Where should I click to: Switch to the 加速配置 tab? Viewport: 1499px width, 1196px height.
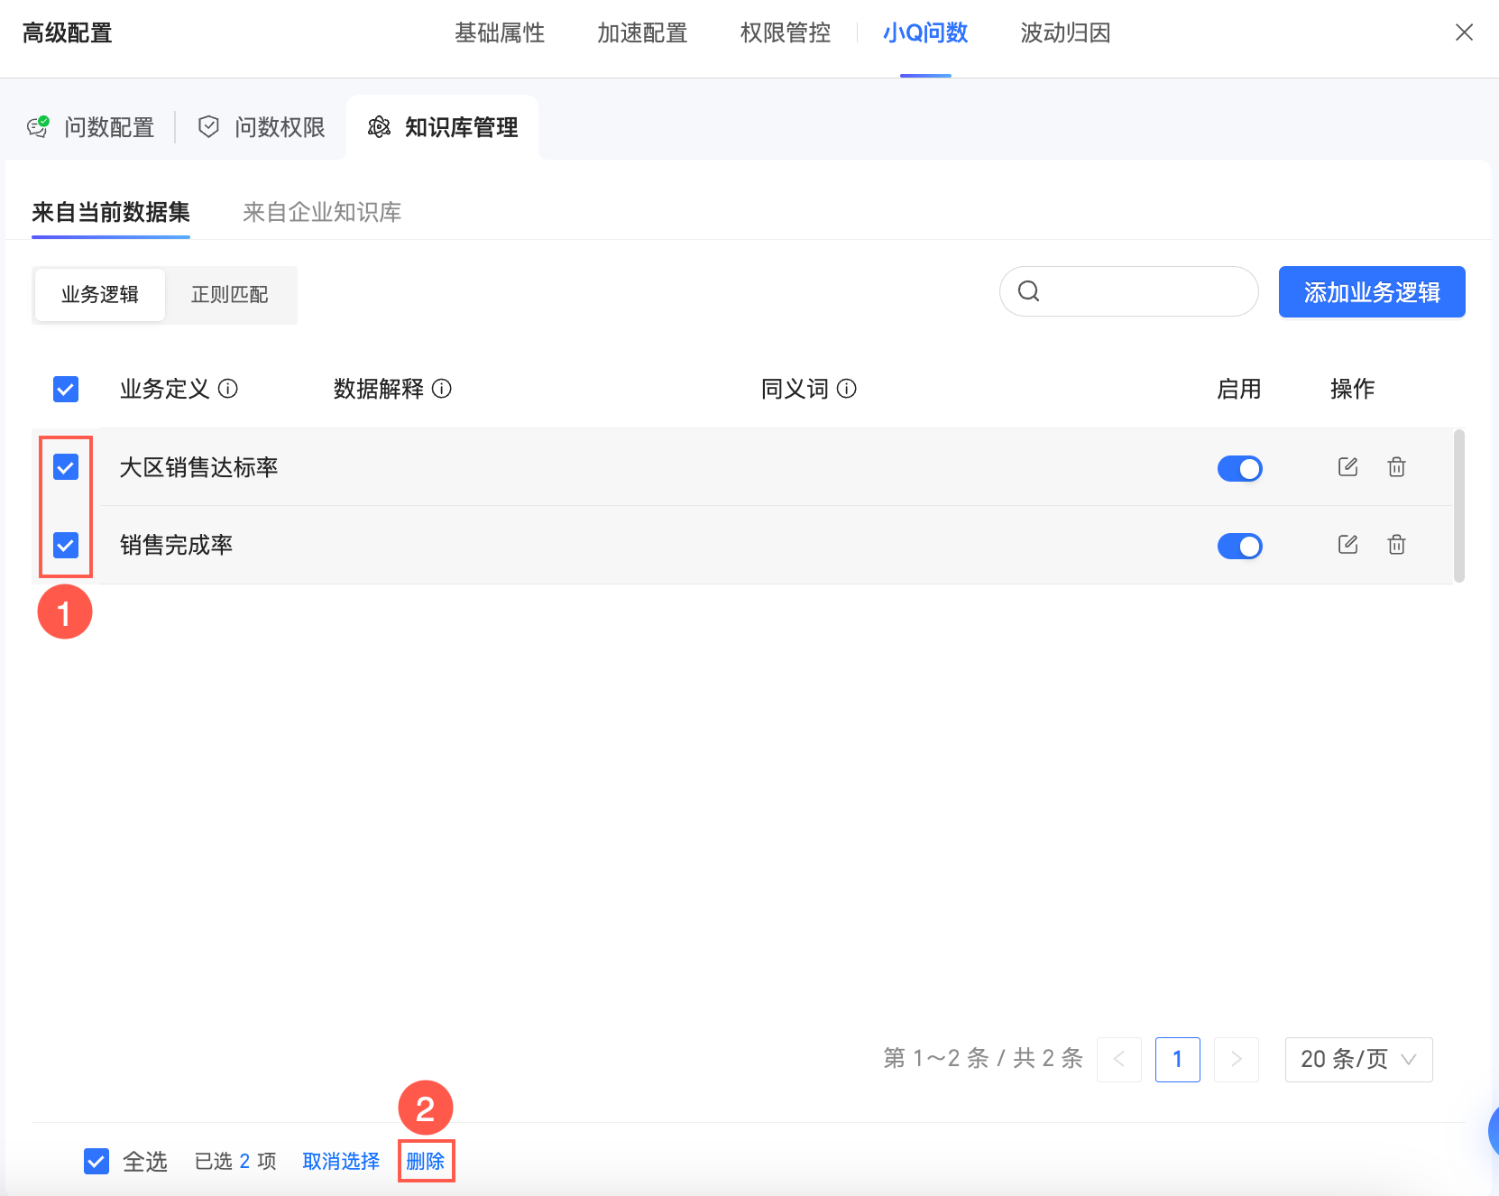tap(642, 33)
